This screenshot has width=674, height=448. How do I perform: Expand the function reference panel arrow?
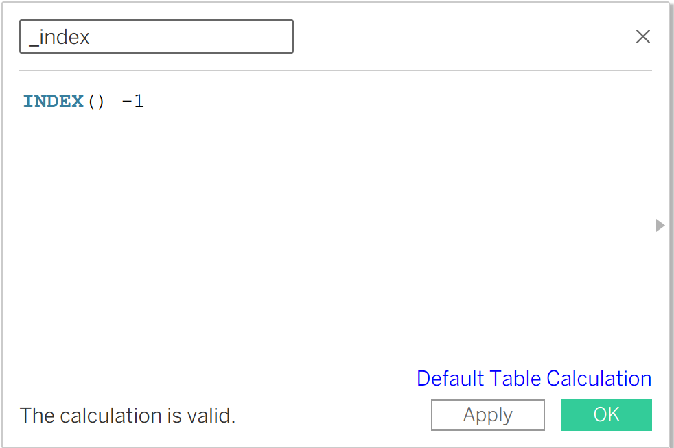[x=660, y=225]
